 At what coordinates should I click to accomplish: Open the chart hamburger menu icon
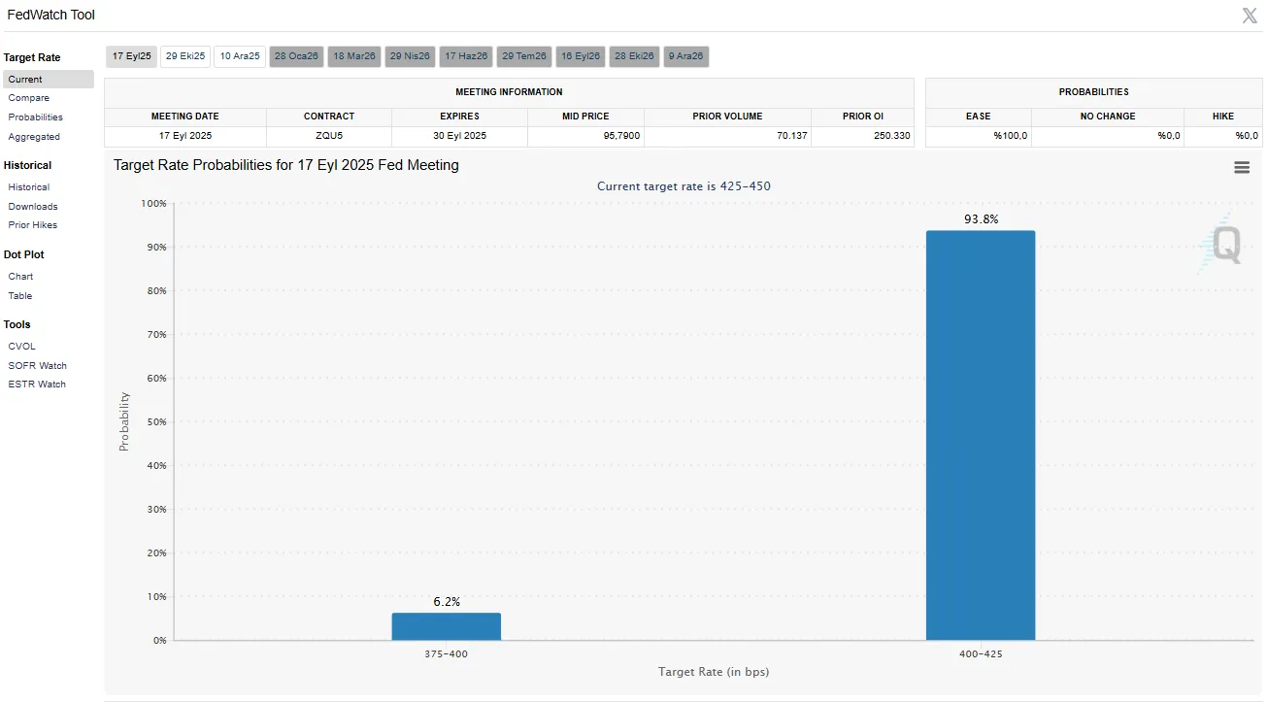pyautogui.click(x=1241, y=167)
